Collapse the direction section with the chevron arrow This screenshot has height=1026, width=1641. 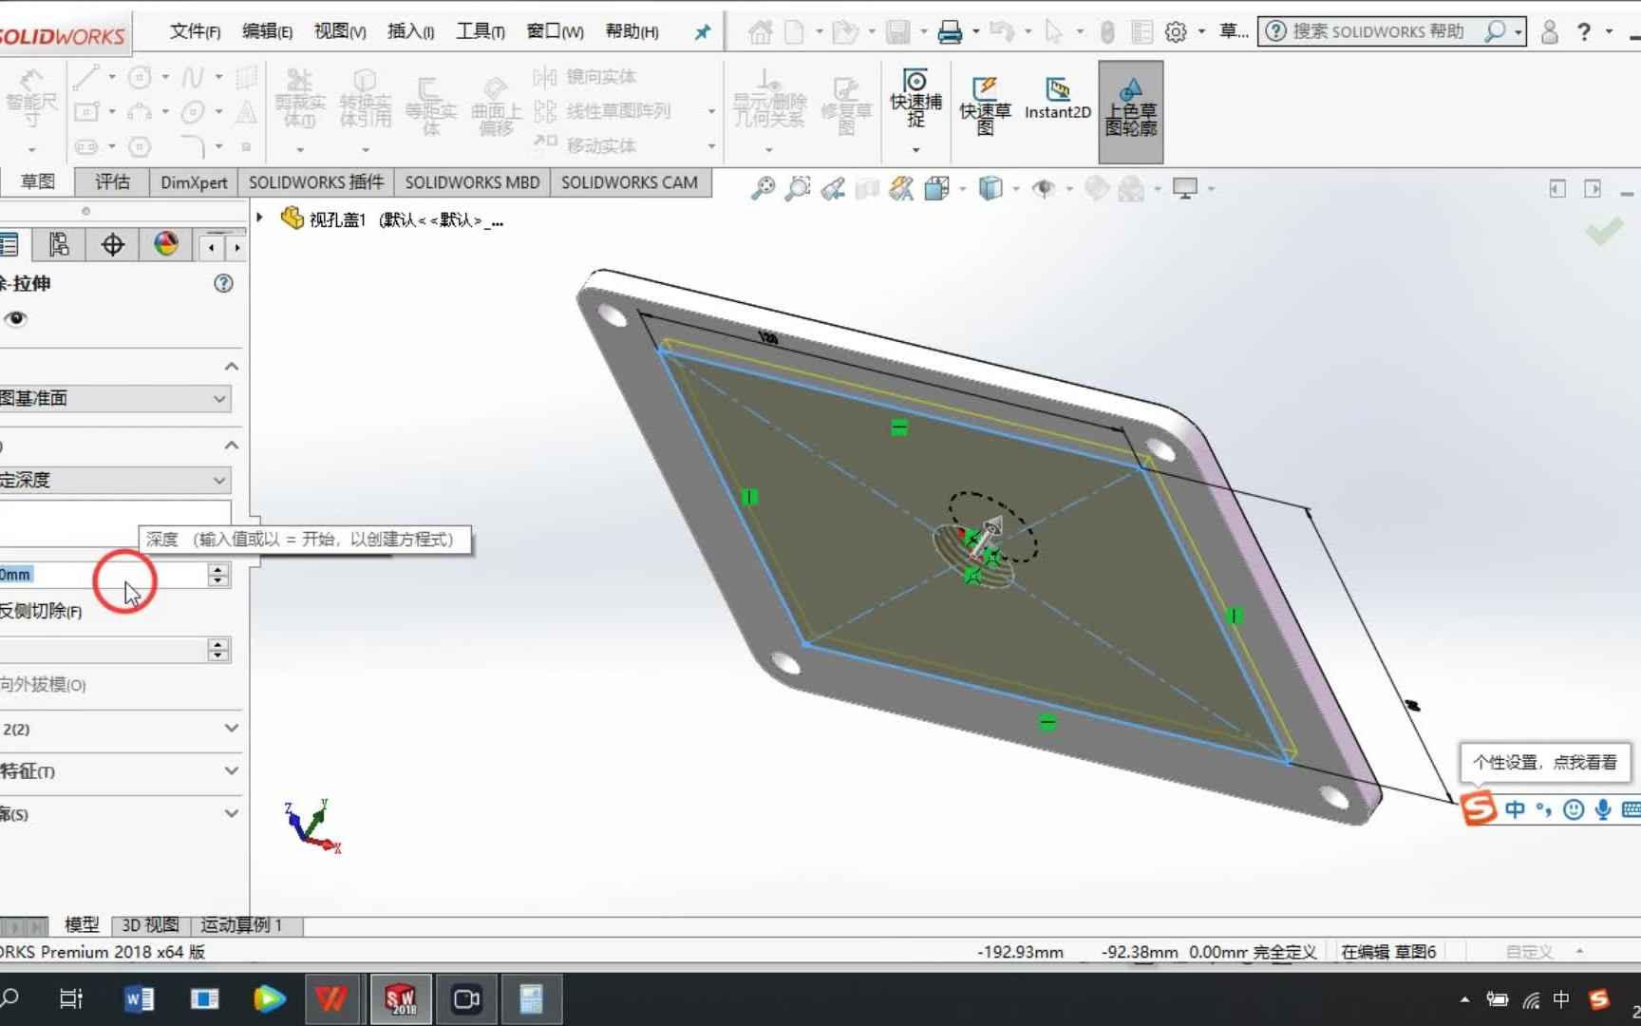pos(231,445)
